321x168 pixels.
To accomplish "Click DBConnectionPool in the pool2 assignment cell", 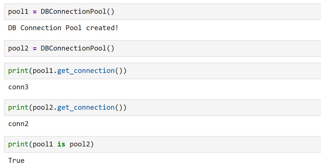I will pos(73,48).
